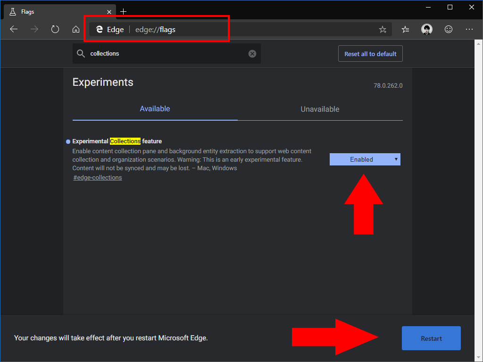Click the Refresh page icon
This screenshot has width=483, height=362.
[x=55, y=29]
